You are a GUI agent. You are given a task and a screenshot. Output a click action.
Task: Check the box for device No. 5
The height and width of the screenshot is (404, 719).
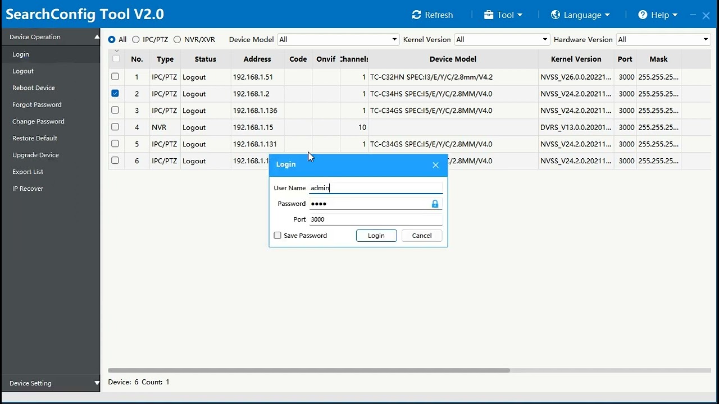point(115,144)
